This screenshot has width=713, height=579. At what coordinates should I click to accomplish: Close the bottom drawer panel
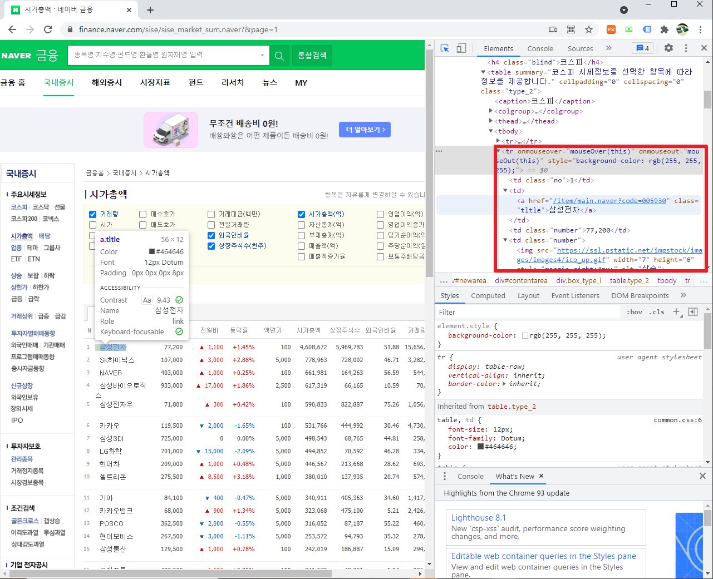(x=702, y=476)
